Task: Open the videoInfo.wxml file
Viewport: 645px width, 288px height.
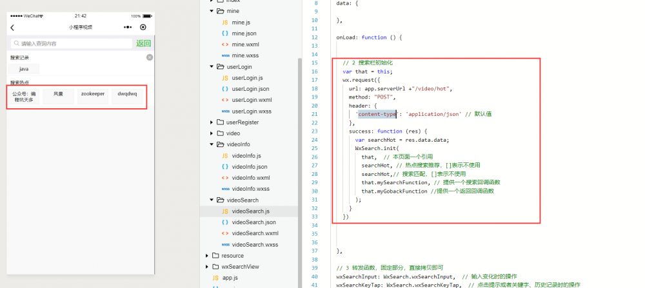Action: 250,178
